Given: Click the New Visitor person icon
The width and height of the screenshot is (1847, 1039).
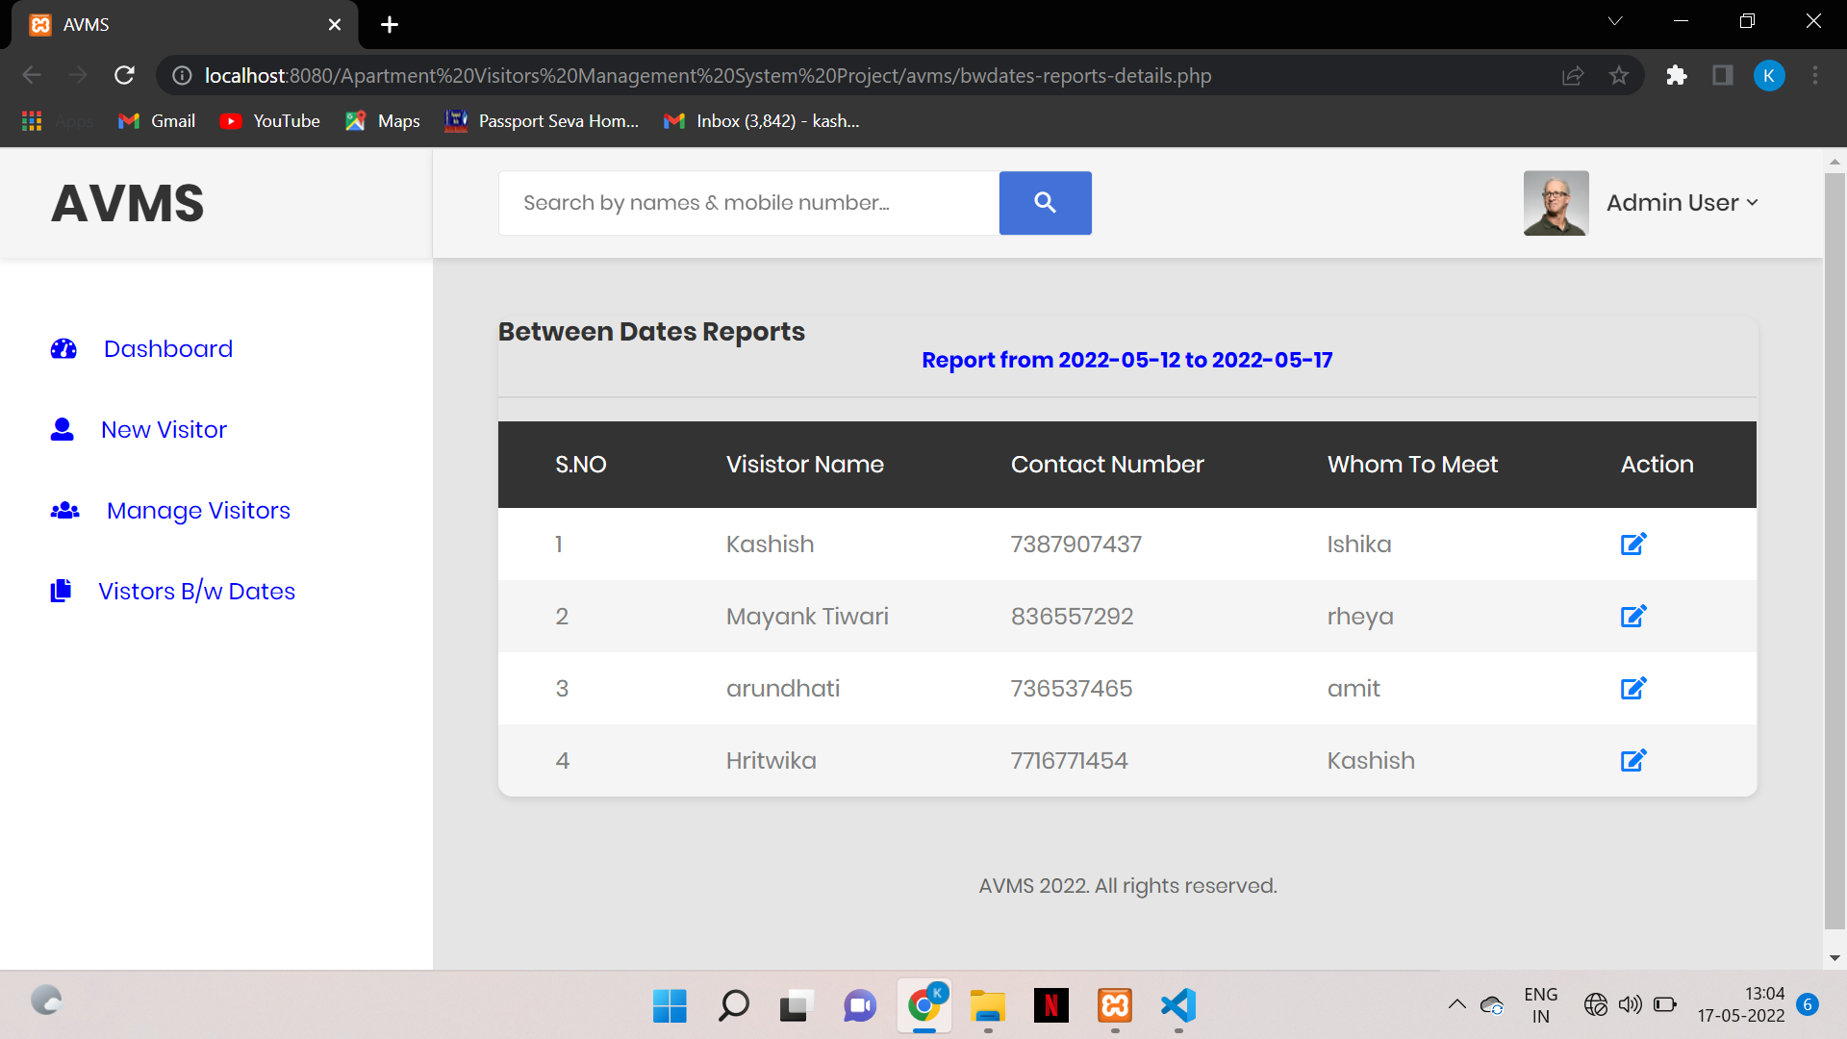Looking at the screenshot, I should tap(63, 429).
